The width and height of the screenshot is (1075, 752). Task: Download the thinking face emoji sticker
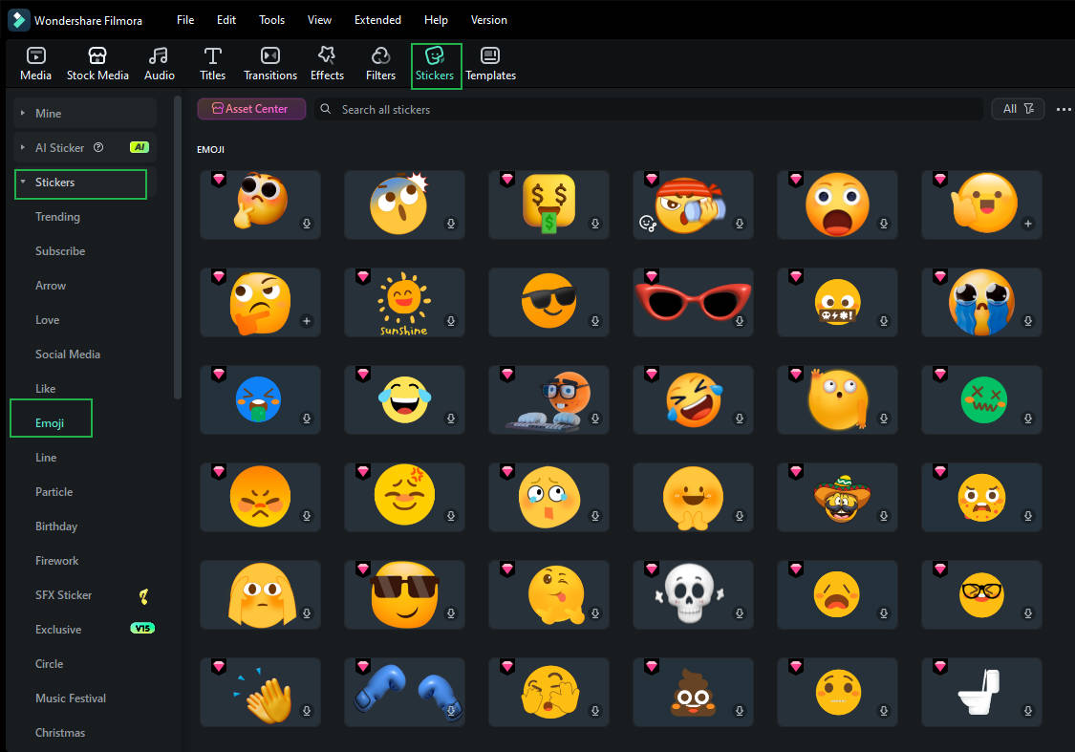306,223
